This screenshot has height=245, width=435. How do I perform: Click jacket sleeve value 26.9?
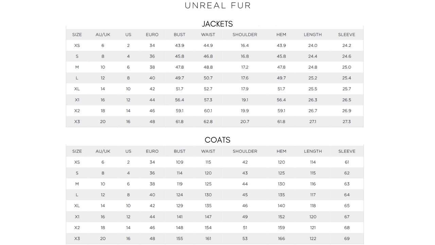pyautogui.click(x=347, y=111)
